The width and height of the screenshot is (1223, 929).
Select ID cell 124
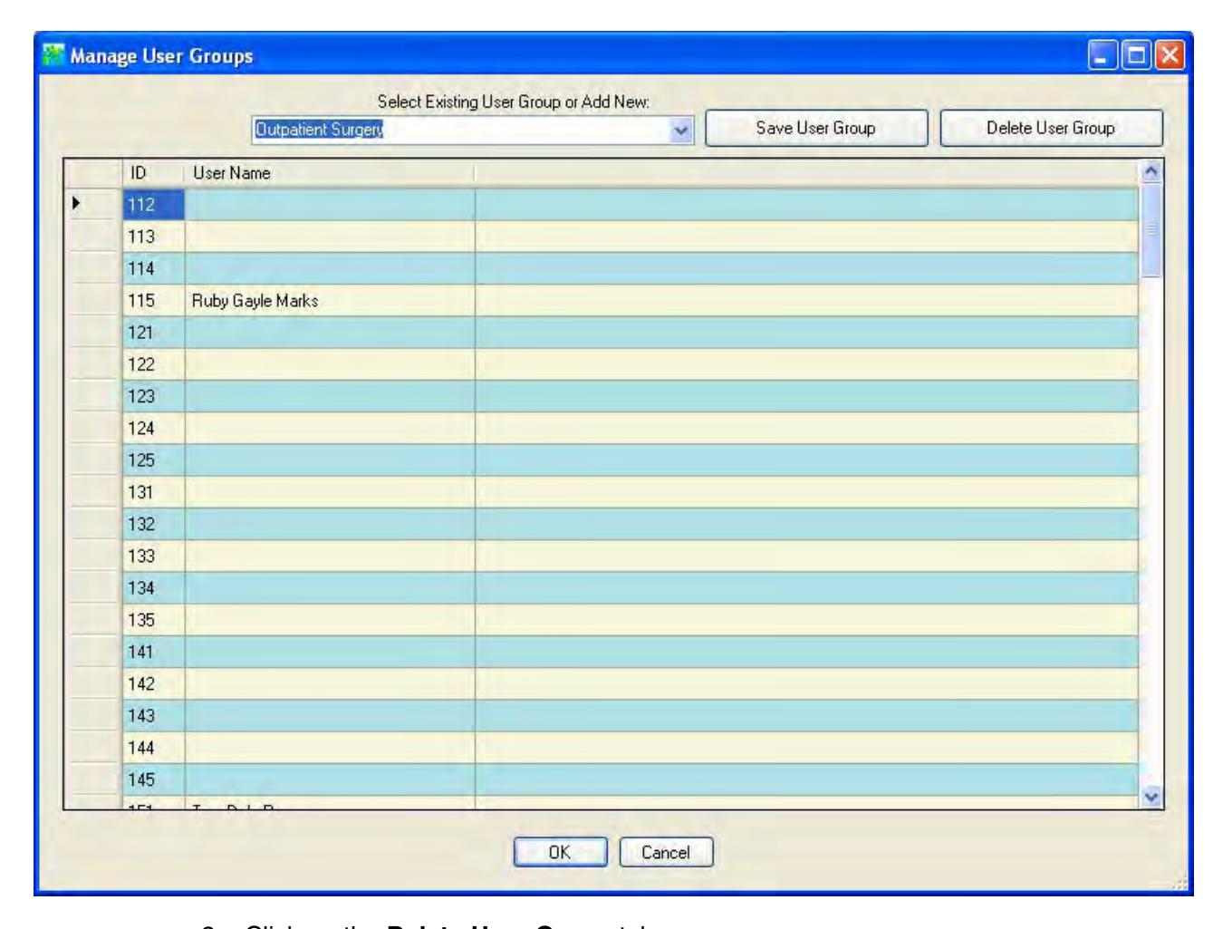tap(153, 428)
